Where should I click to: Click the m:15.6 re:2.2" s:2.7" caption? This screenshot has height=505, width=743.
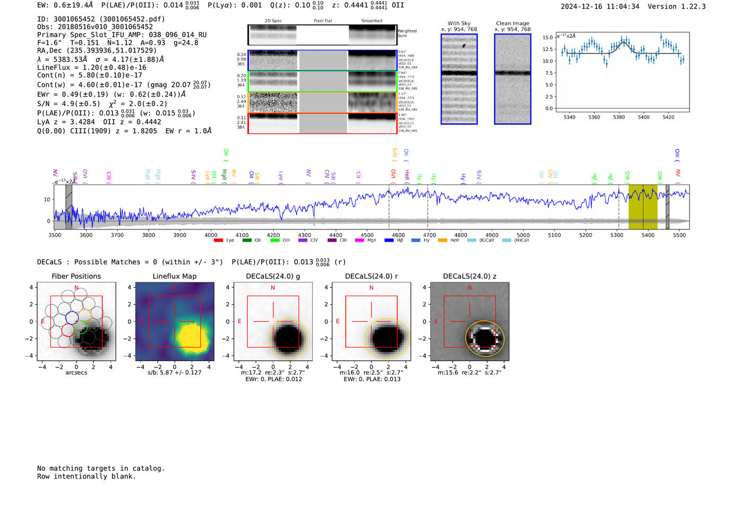[x=470, y=373]
